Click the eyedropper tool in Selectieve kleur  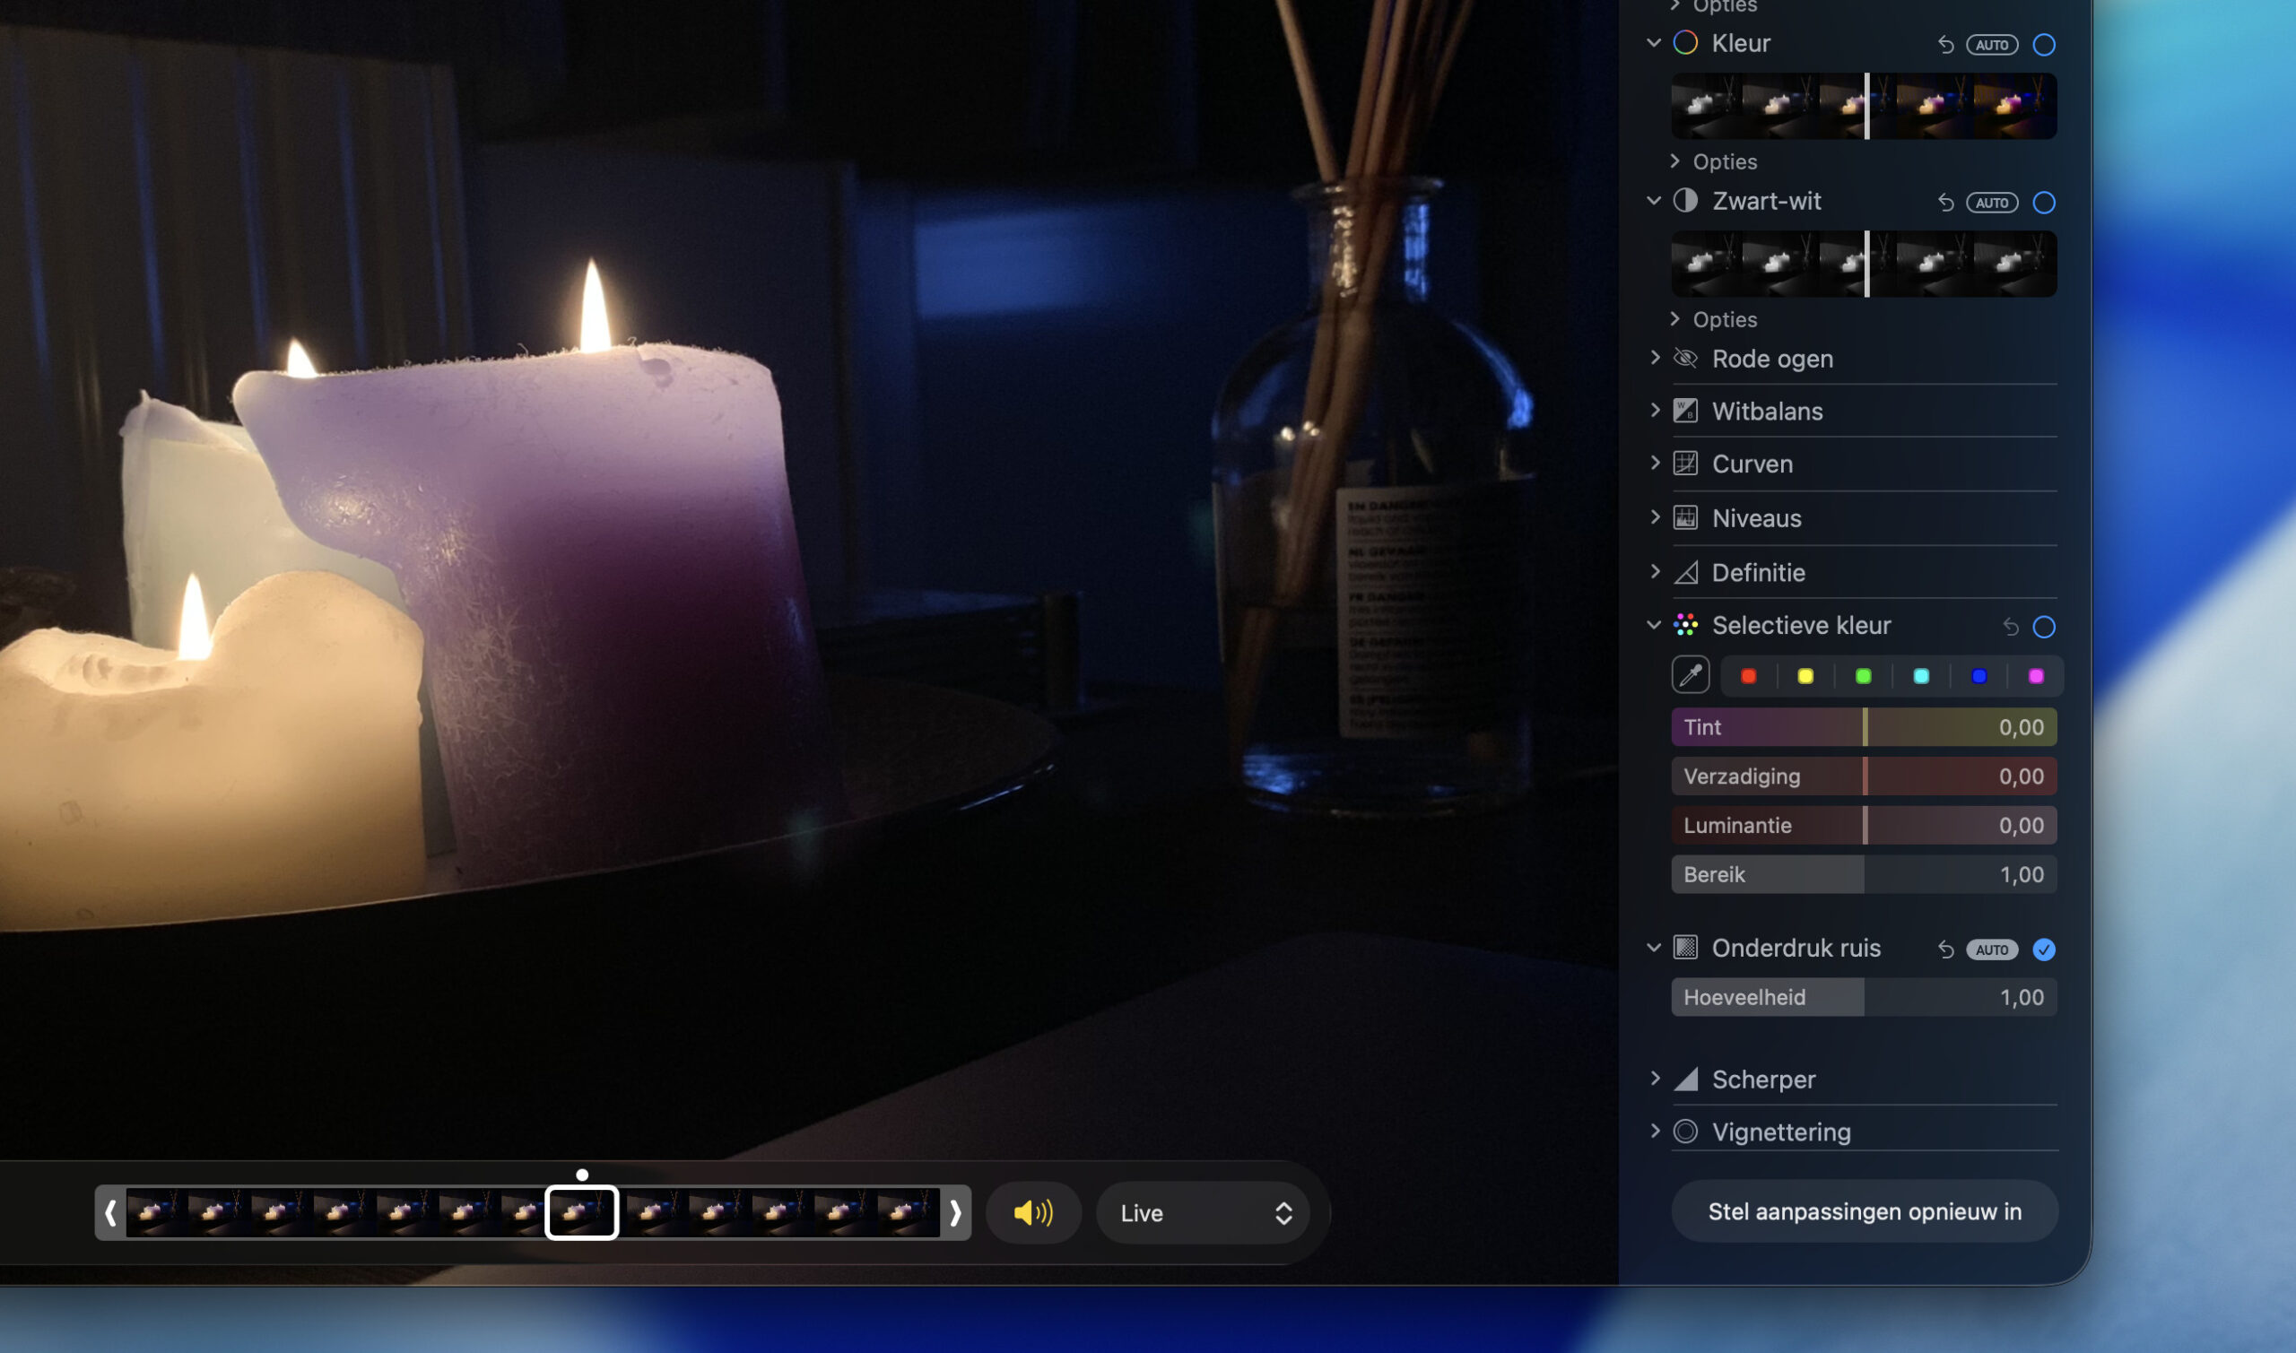coord(1690,675)
